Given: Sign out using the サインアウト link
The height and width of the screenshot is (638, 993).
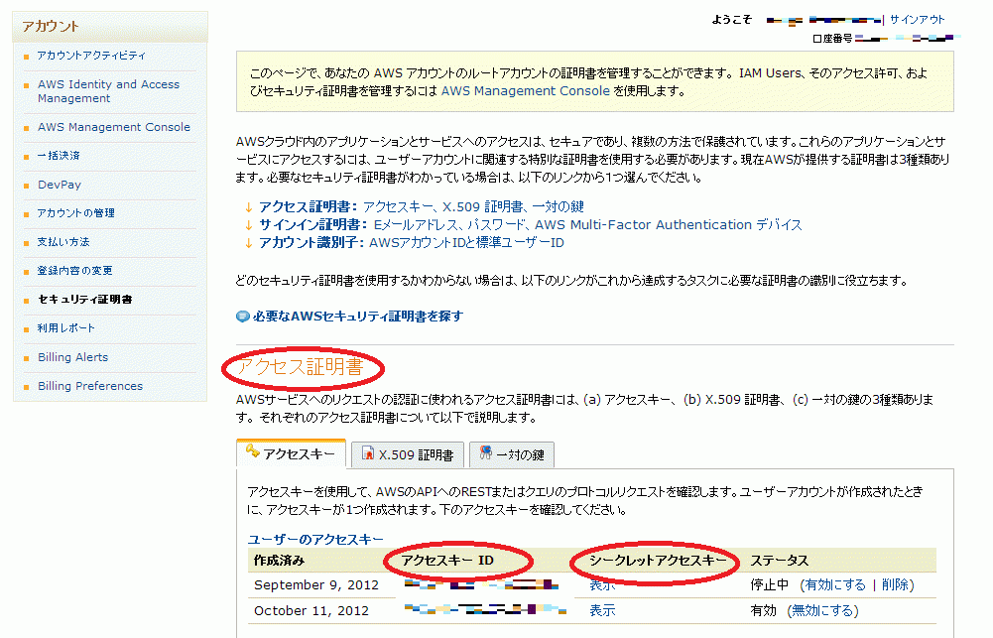Looking at the screenshot, I should (917, 20).
